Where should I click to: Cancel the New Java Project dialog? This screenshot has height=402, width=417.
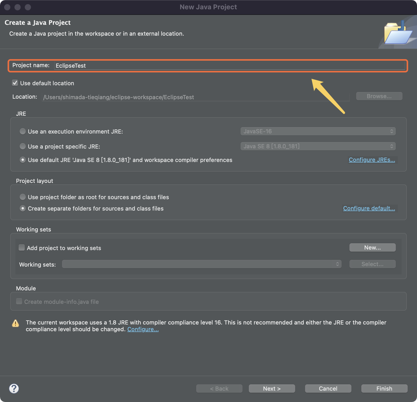pos(328,389)
